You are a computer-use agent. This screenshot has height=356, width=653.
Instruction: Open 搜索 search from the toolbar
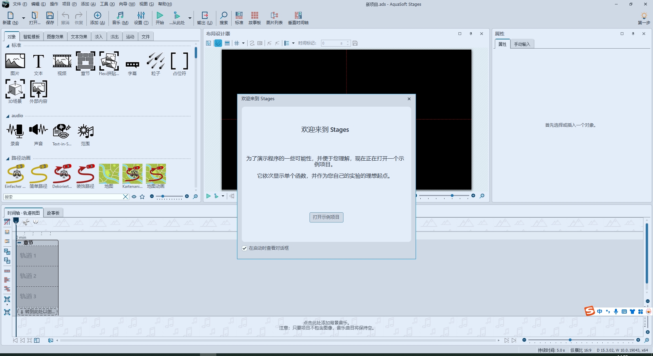[223, 18]
